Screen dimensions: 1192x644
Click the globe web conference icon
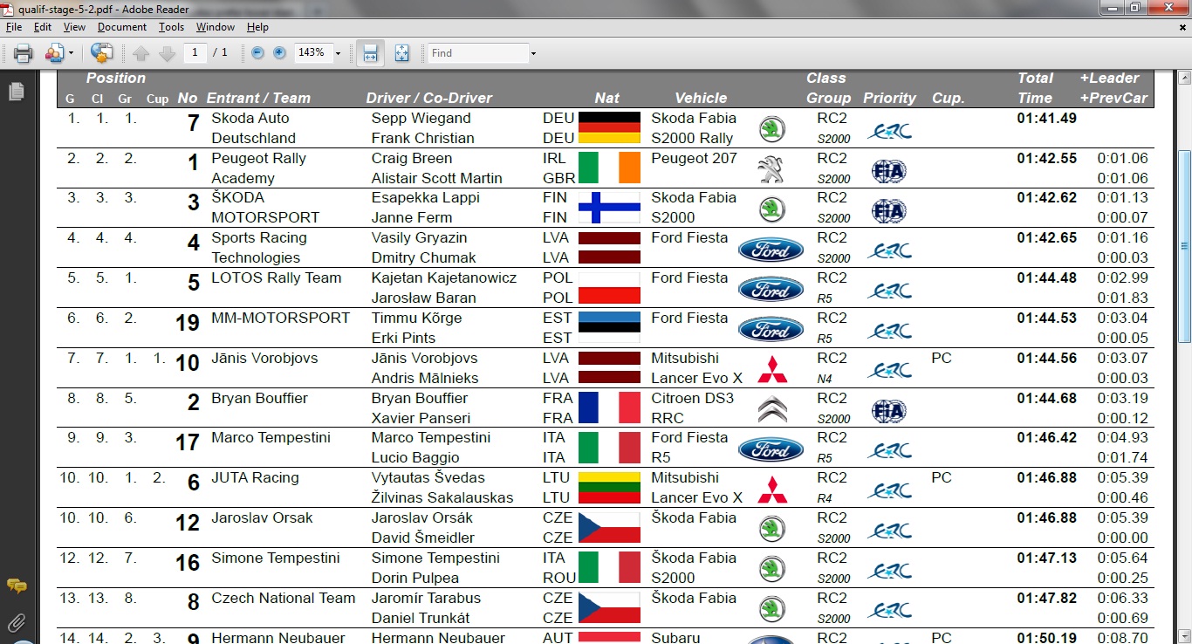(x=101, y=53)
